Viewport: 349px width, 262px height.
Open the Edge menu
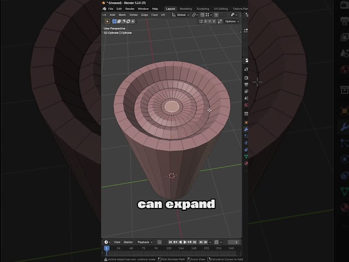point(145,15)
